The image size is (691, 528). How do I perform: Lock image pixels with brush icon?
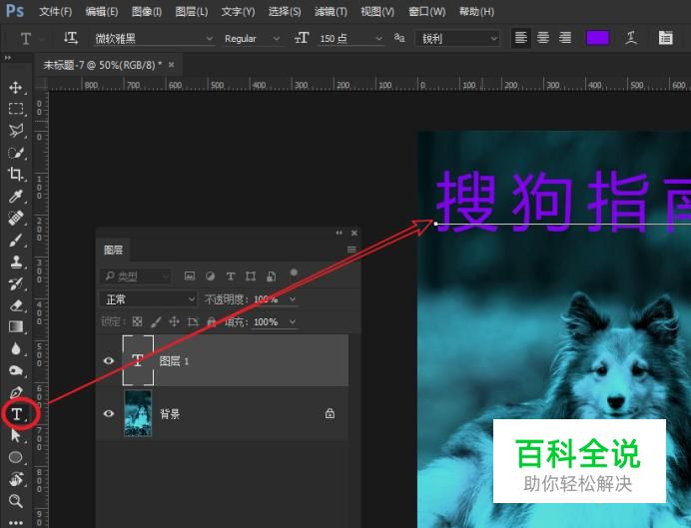[156, 322]
